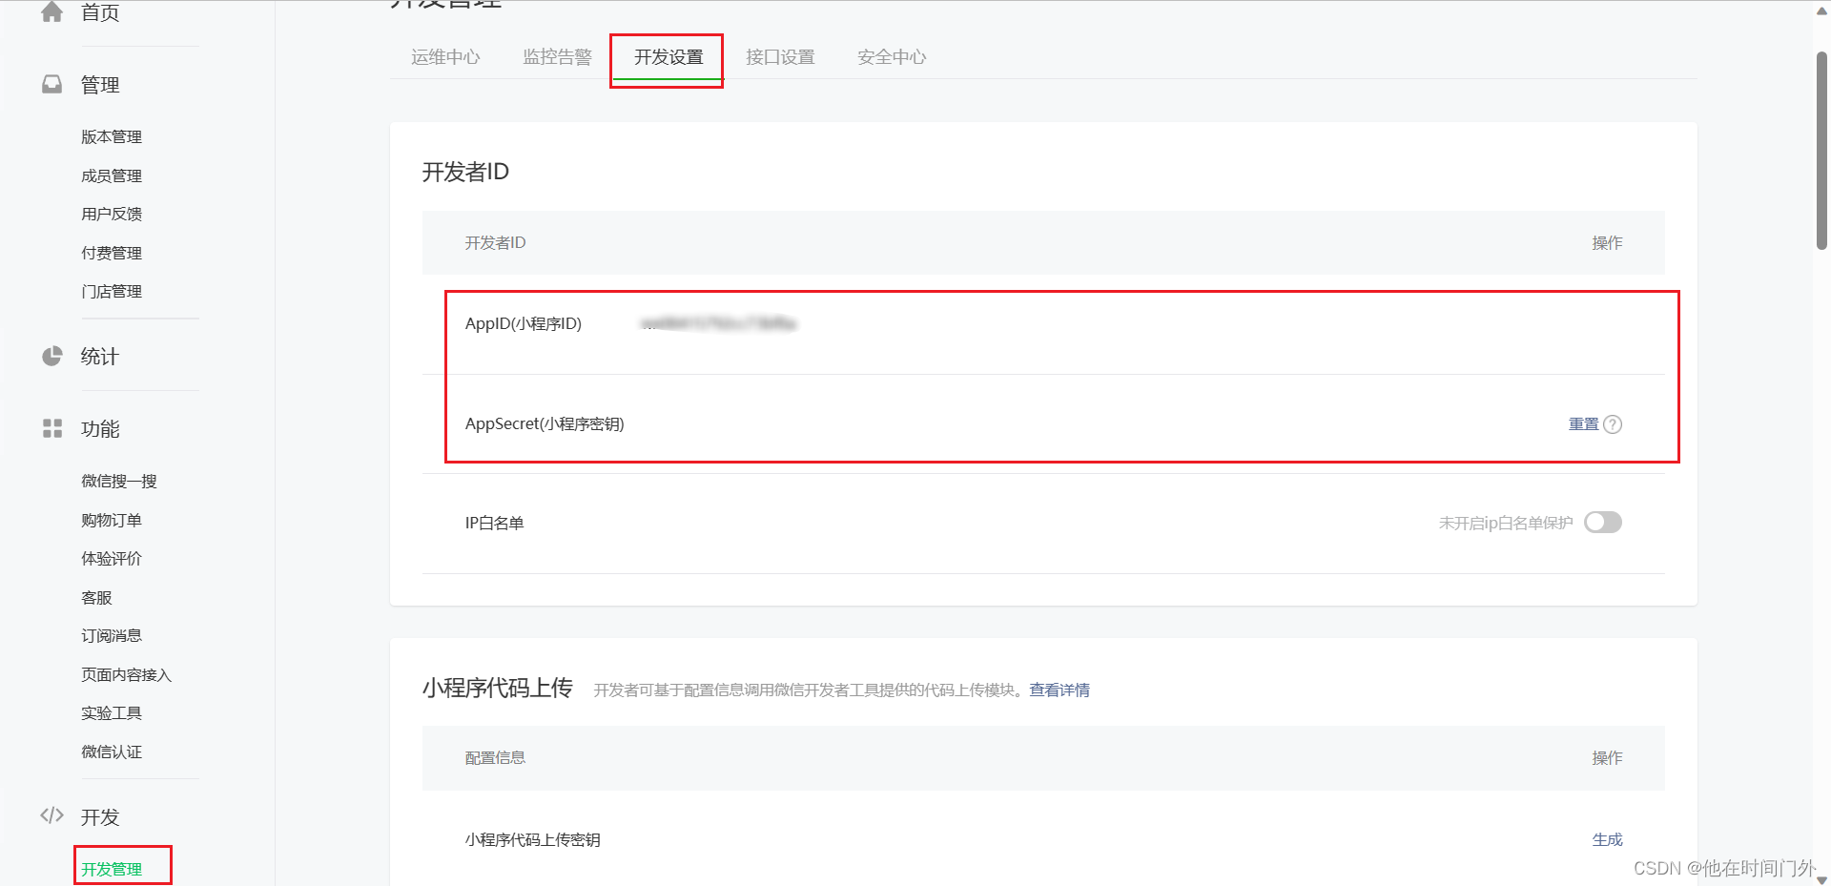Click 生成 link for upload key
This screenshot has height=886, width=1831.
coord(1607,840)
